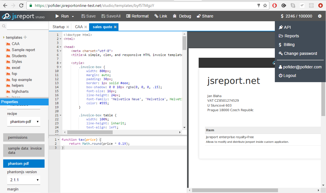The height and width of the screenshot is (193, 326).
Task: Open the settings gear menu
Action: [x=320, y=16]
